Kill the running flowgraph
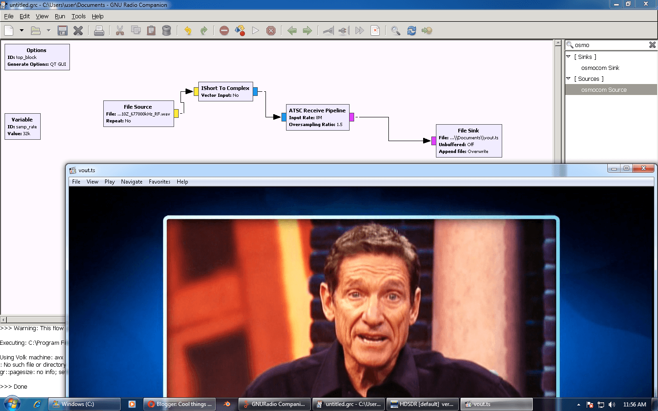658x411 pixels. 271,30
